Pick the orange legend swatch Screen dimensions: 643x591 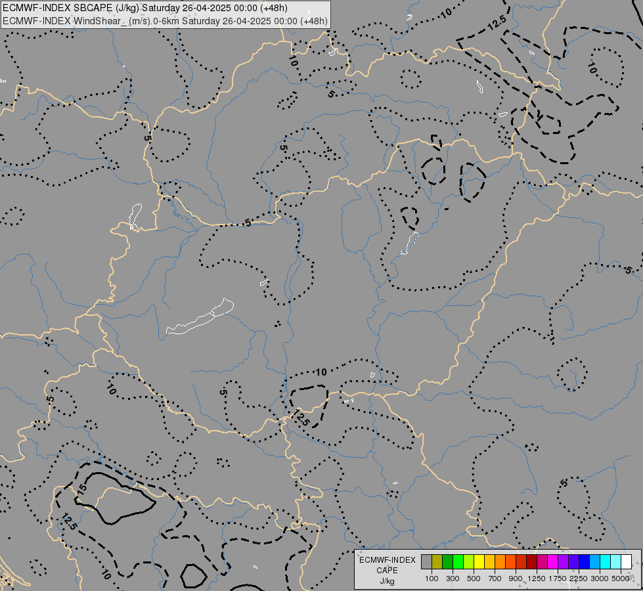coord(500,561)
